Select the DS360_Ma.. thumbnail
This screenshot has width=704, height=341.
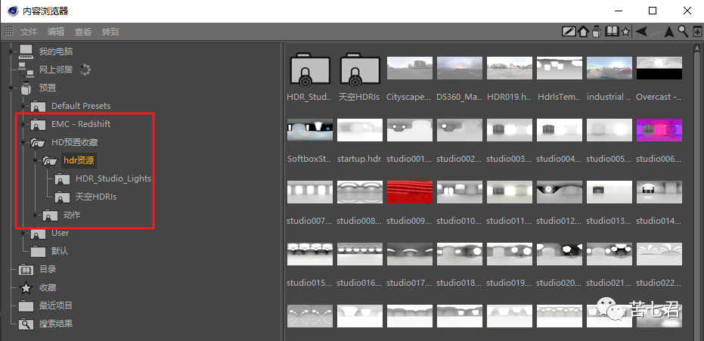[x=460, y=68]
